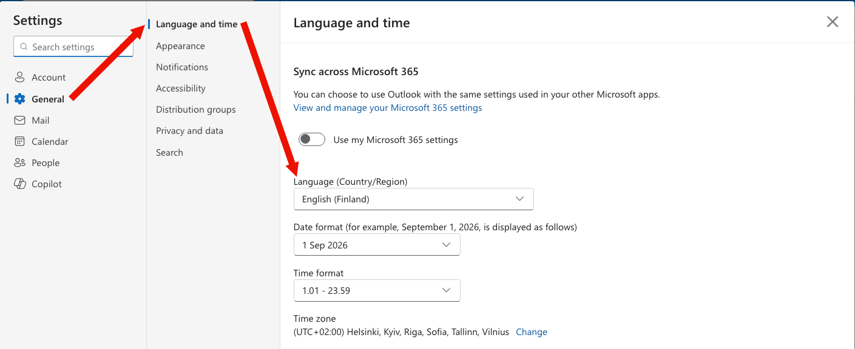Viewport: 855px width, 349px height.
Task: Open the Calendar settings category
Action: (x=50, y=141)
